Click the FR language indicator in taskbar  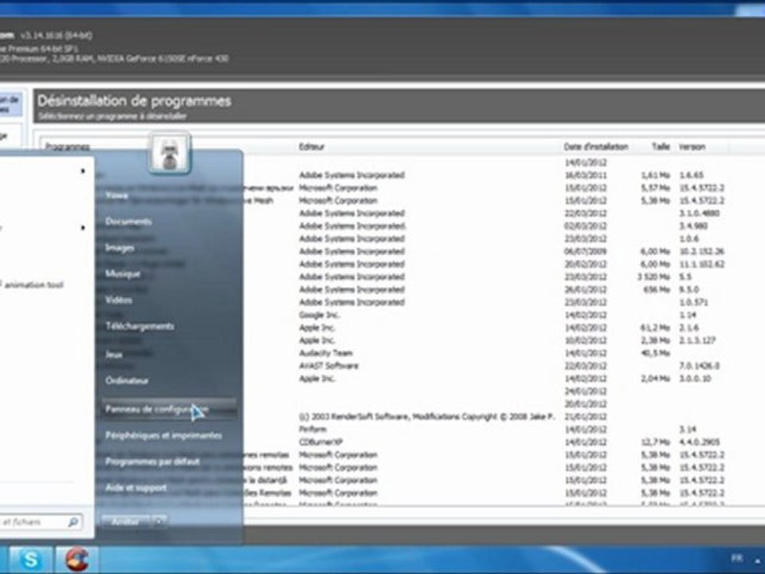736,558
